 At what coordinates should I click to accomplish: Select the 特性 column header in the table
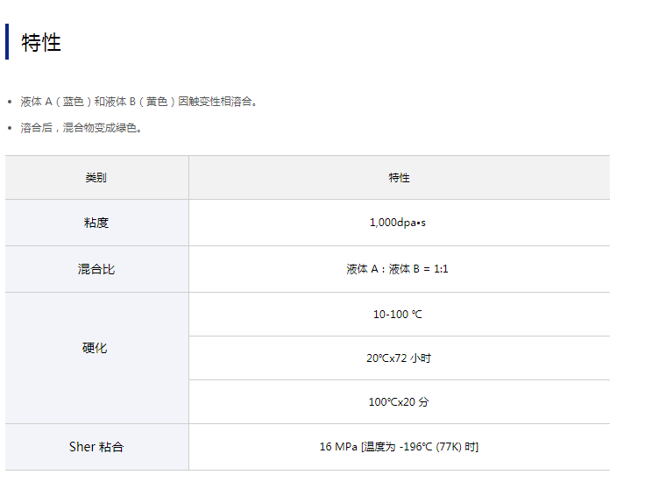click(x=399, y=178)
